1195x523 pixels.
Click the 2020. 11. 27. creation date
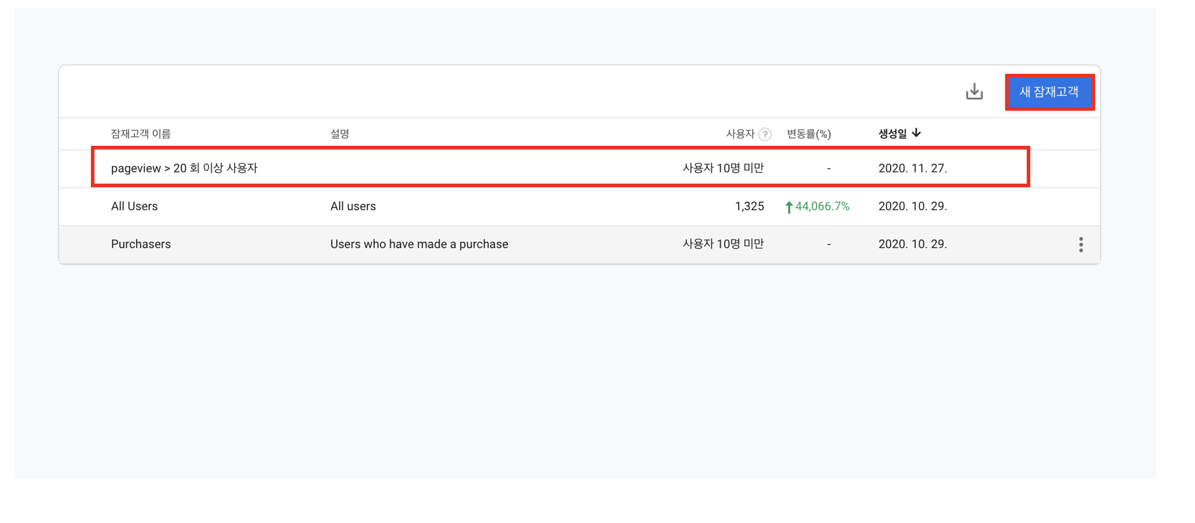(912, 168)
